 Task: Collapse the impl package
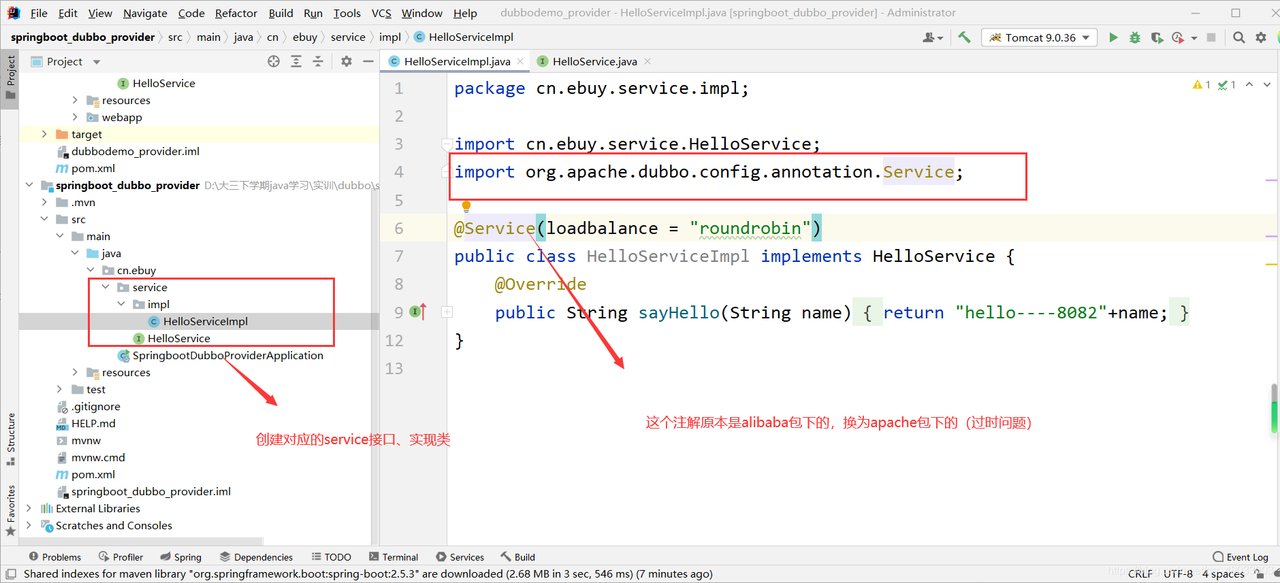click(x=121, y=304)
